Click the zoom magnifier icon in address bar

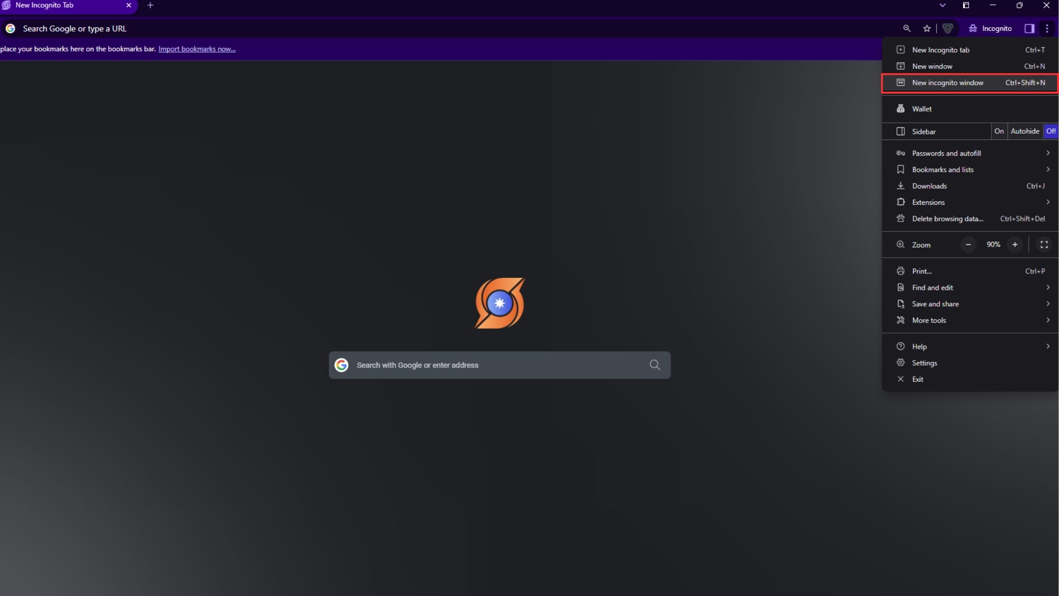[906, 28]
